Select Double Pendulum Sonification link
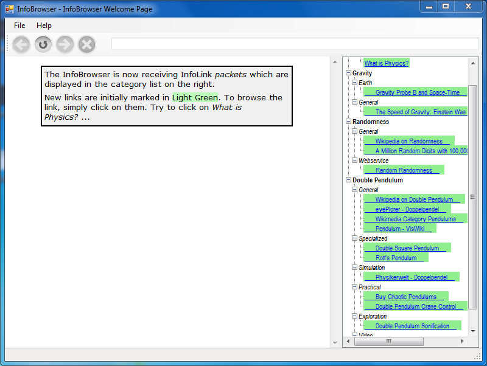This screenshot has height=366, width=487. pos(412,326)
